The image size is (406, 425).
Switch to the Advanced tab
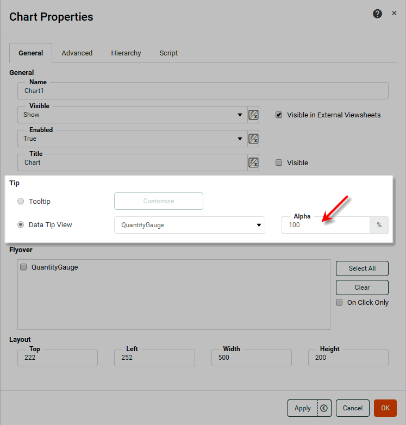tap(77, 53)
